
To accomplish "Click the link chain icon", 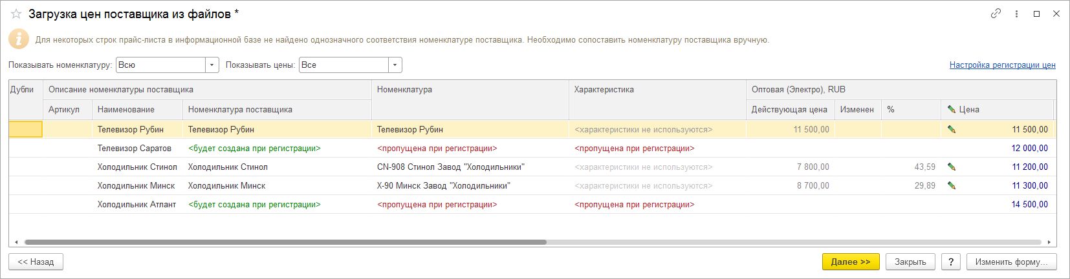I will click(996, 14).
